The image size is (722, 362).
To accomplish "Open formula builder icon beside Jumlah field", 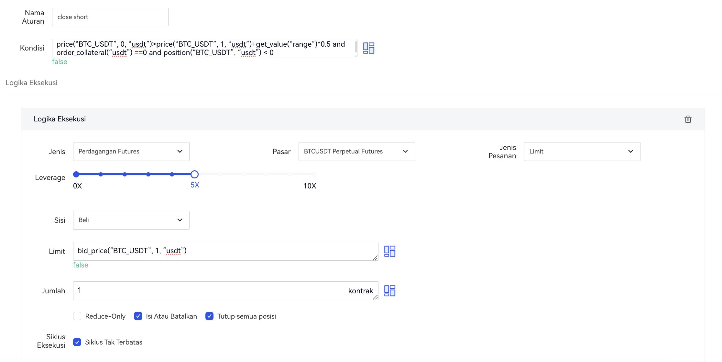I will tap(389, 291).
